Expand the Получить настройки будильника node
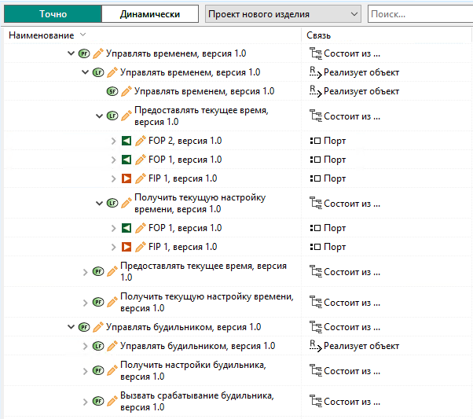473x419 pixels. point(86,370)
